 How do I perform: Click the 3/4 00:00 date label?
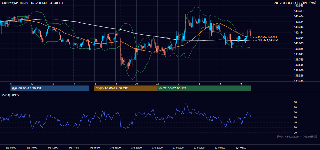[x=178, y=147]
